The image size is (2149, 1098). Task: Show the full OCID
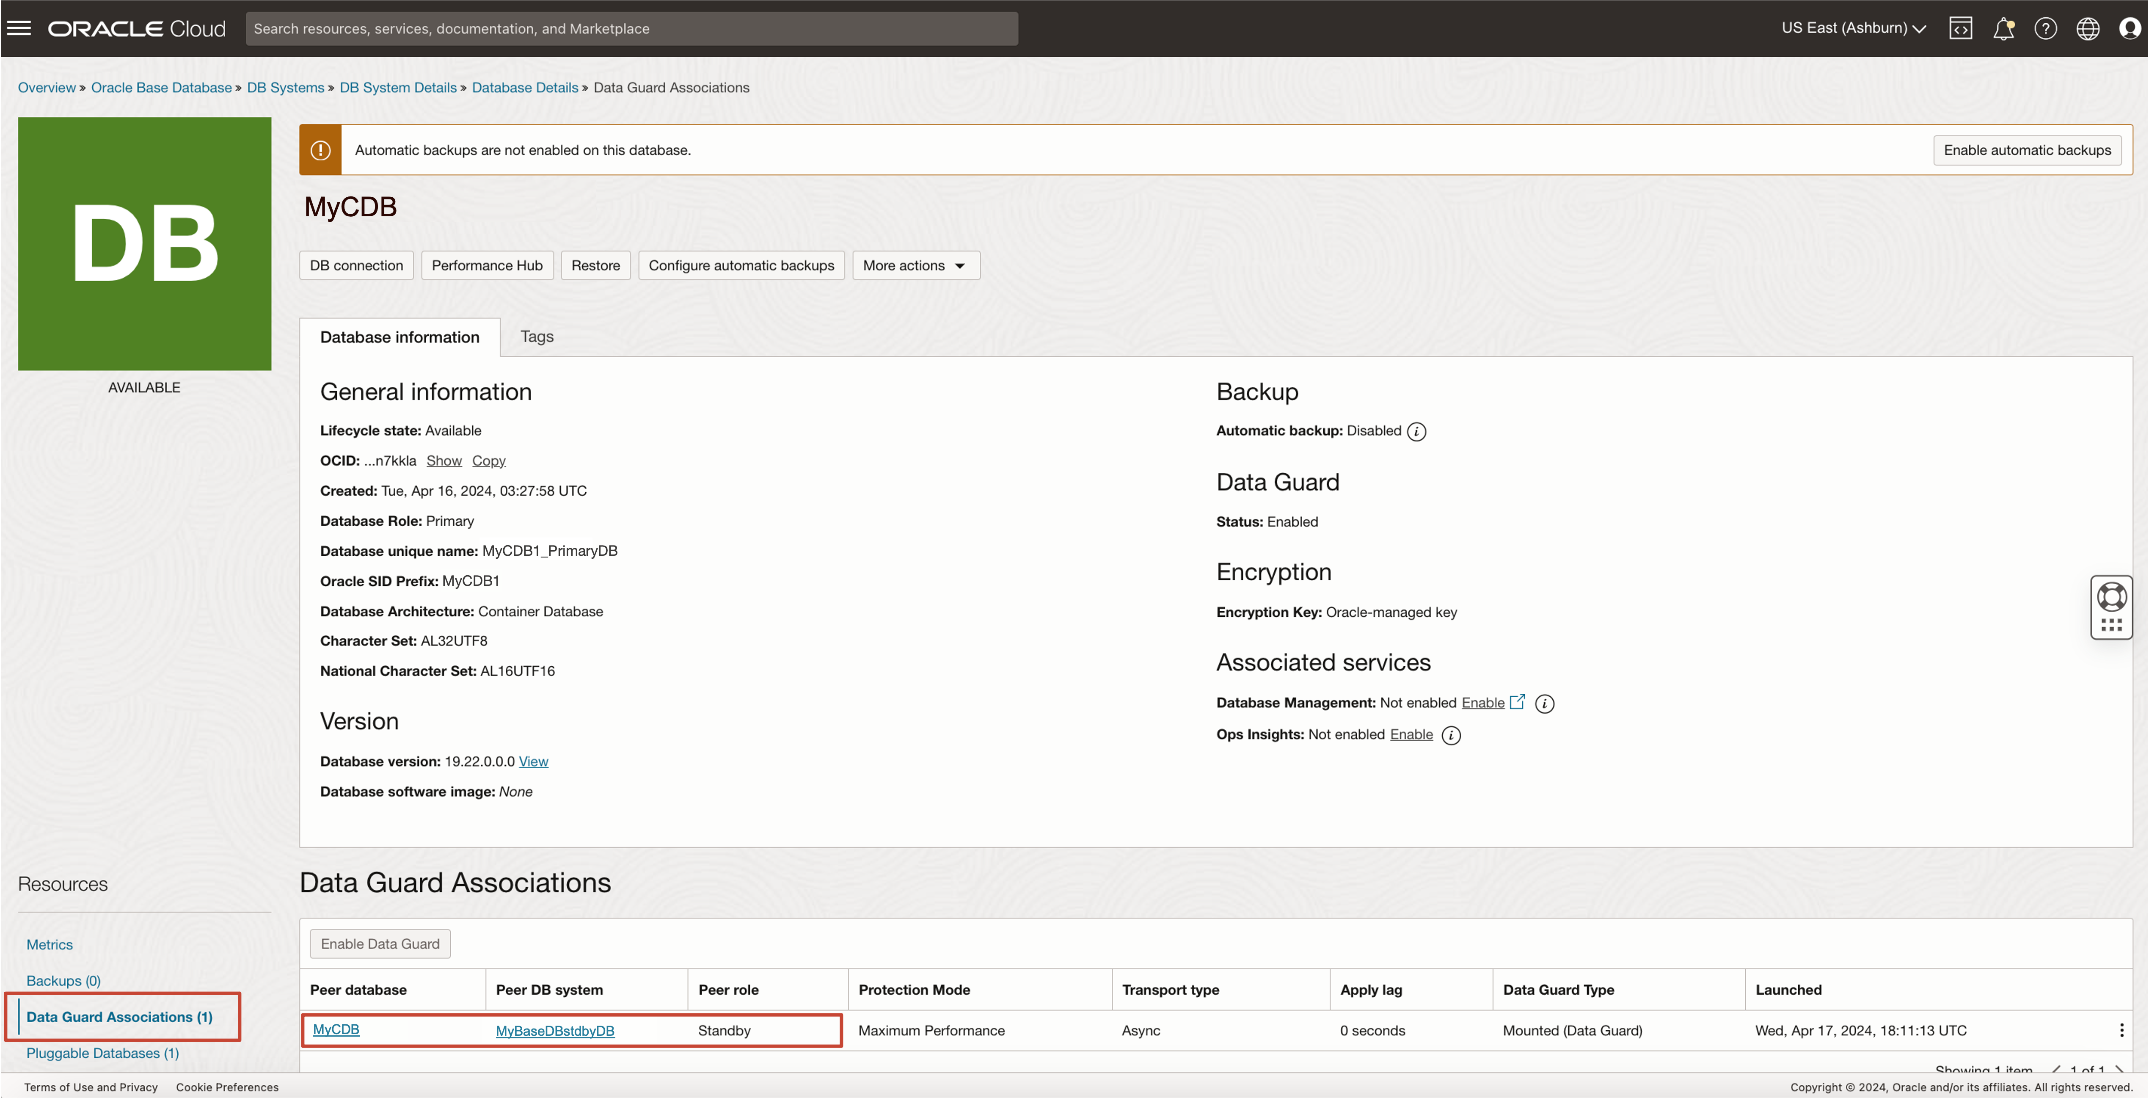click(x=444, y=461)
